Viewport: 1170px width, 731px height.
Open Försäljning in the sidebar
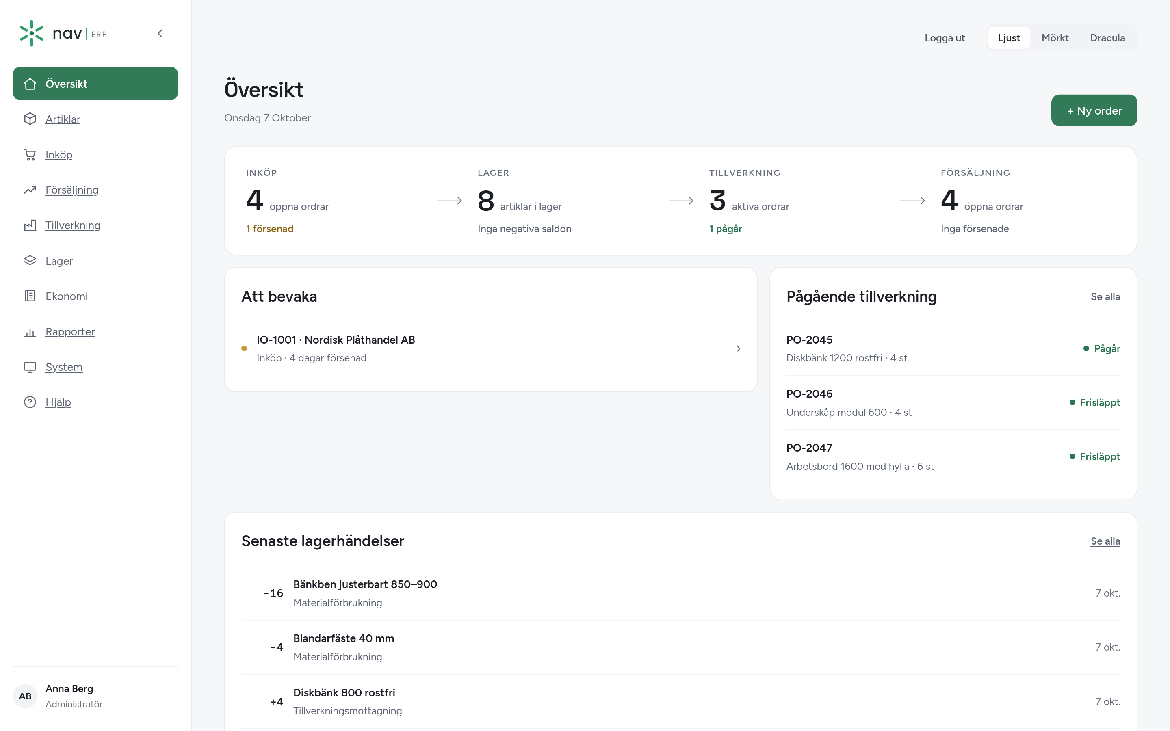[72, 190]
